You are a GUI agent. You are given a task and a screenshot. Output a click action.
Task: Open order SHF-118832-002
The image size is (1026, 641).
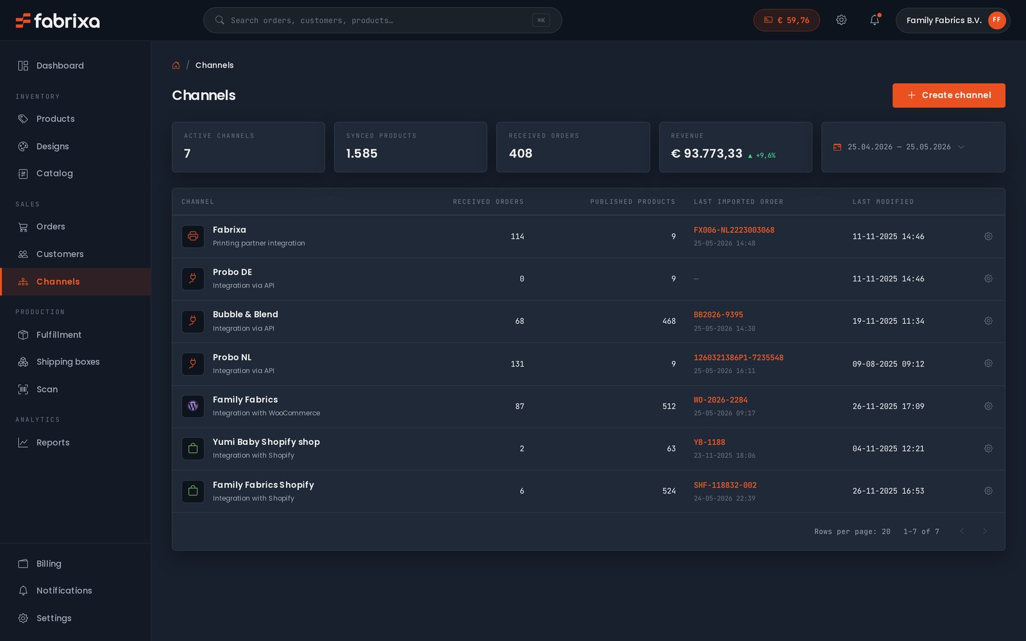(725, 485)
